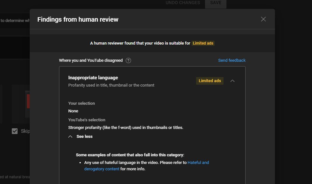Image resolution: width=312 pixels, height=184 pixels.
Task: Click the 'Findings from human review' title
Action: [78, 19]
